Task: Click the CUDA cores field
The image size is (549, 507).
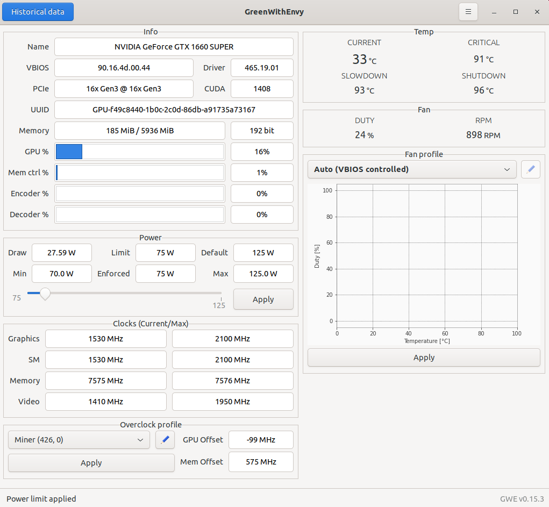Action: pos(262,89)
